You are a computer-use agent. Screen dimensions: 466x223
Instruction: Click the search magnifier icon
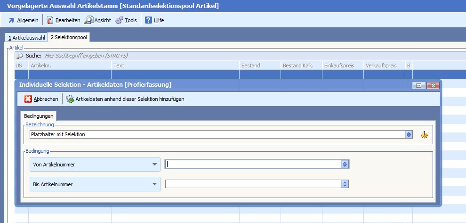click(x=20, y=56)
